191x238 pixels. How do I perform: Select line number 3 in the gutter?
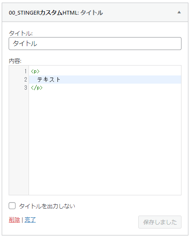(x=25, y=88)
